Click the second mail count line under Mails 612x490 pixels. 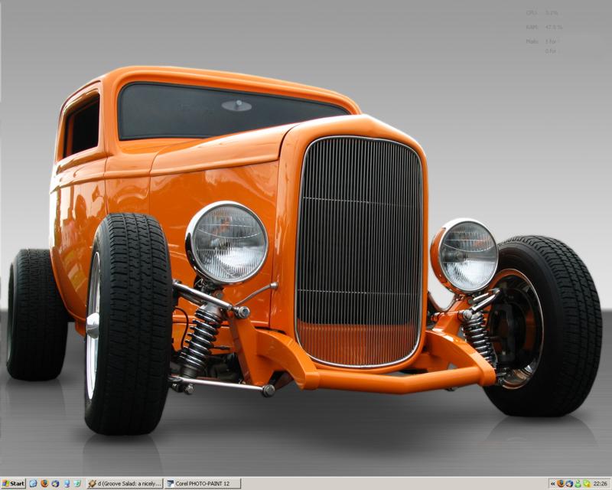click(x=551, y=51)
